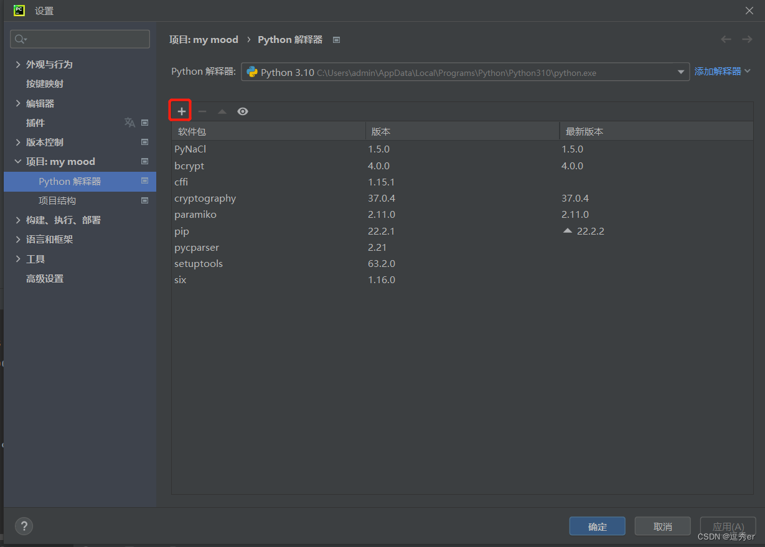Expand the 工具 settings section

tap(18, 259)
